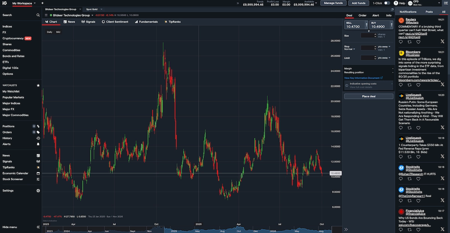450x233 pixels.
Task: Click the Help question mark icon
Action: point(396,3)
